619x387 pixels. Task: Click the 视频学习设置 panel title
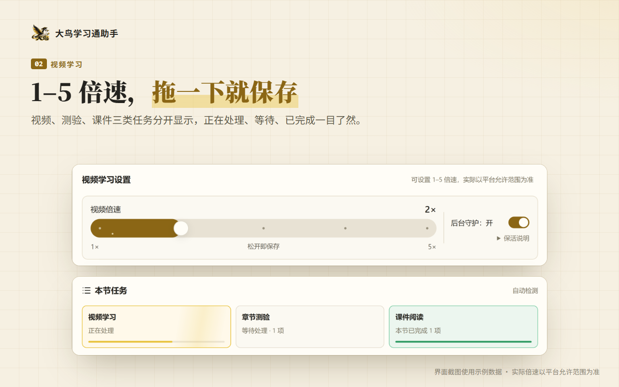coord(106,180)
